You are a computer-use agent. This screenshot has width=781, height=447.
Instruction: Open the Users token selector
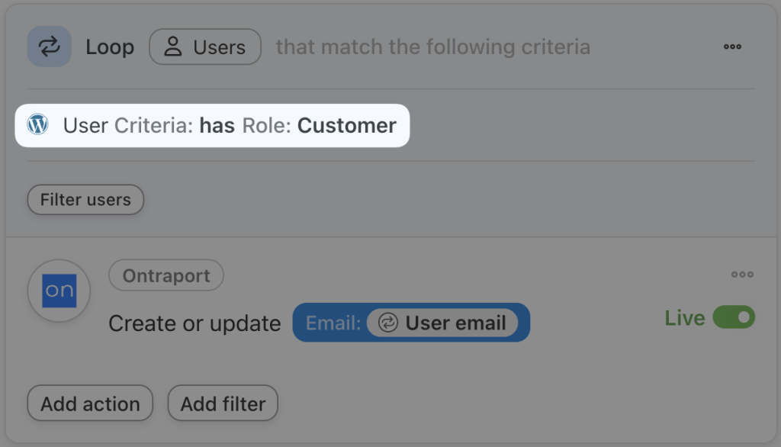click(204, 47)
